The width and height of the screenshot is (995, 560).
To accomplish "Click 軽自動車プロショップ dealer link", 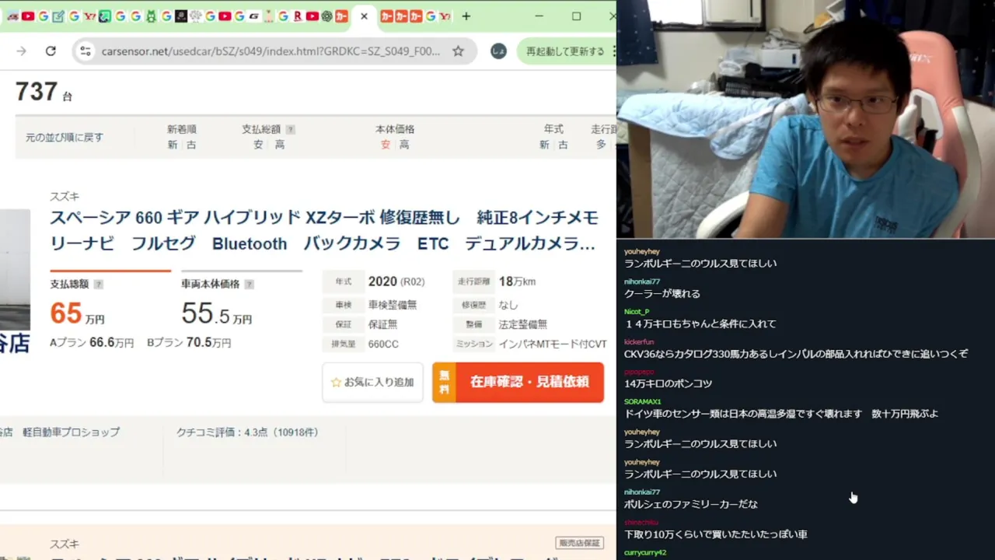I will [x=72, y=432].
